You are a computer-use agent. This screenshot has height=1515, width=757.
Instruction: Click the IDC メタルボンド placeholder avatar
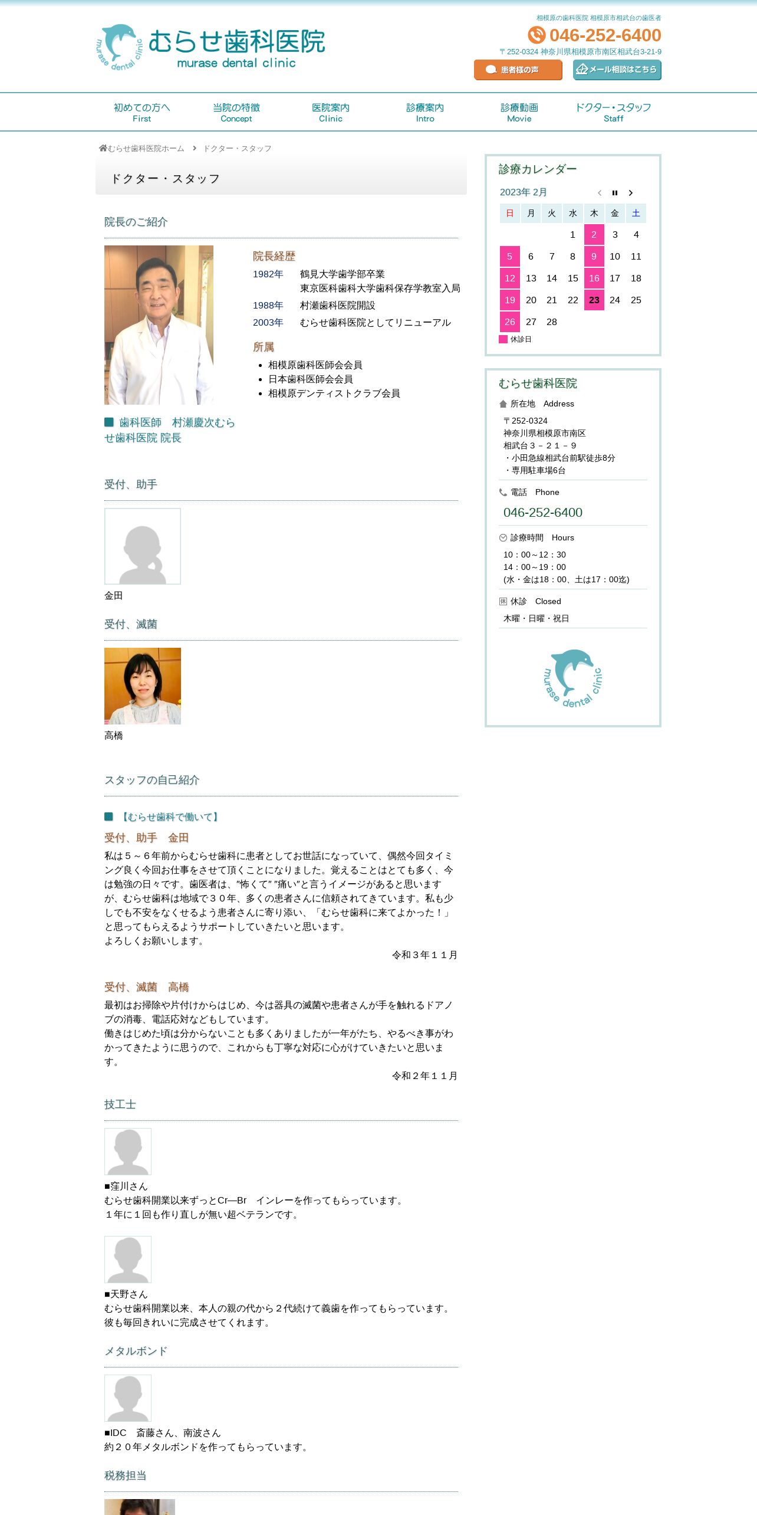pyautogui.click(x=128, y=1398)
